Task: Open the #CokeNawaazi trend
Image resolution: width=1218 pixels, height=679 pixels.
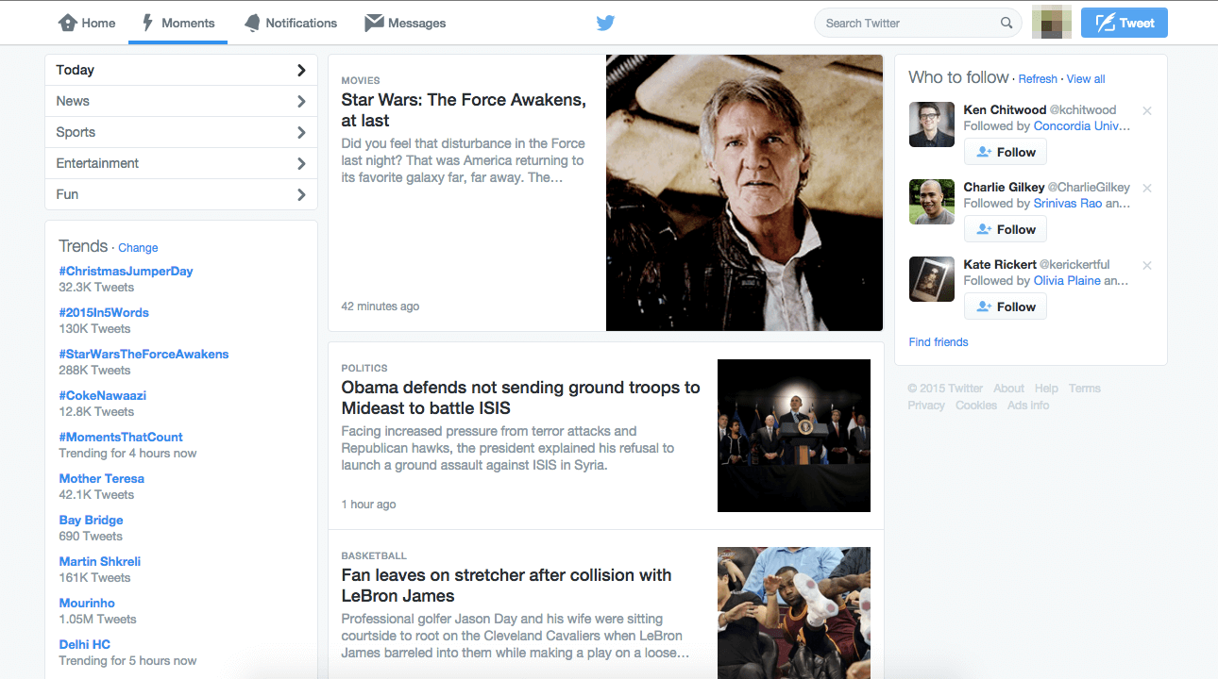Action: point(103,396)
